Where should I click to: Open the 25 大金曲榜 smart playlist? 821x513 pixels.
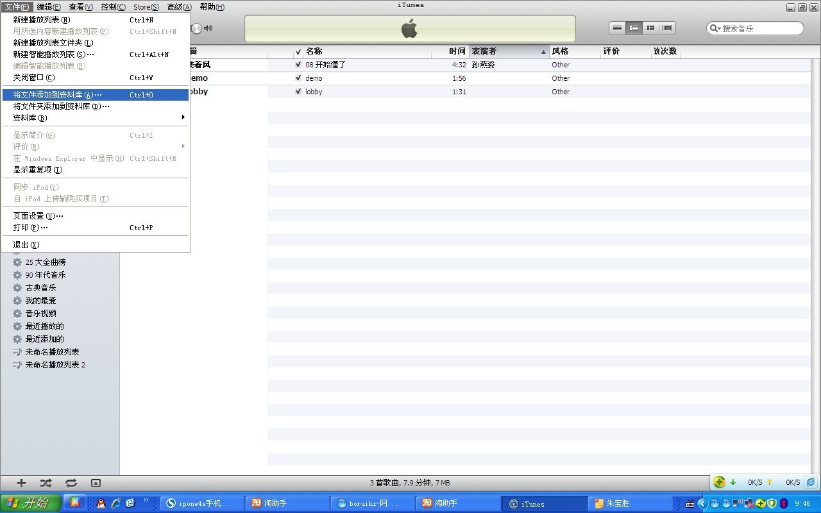click(45, 262)
